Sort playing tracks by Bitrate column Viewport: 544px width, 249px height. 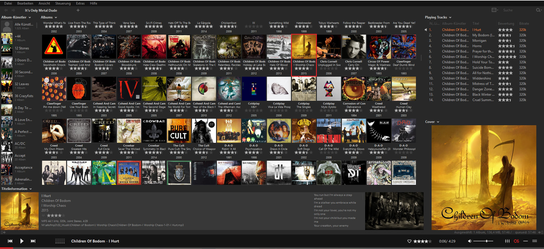click(x=524, y=24)
